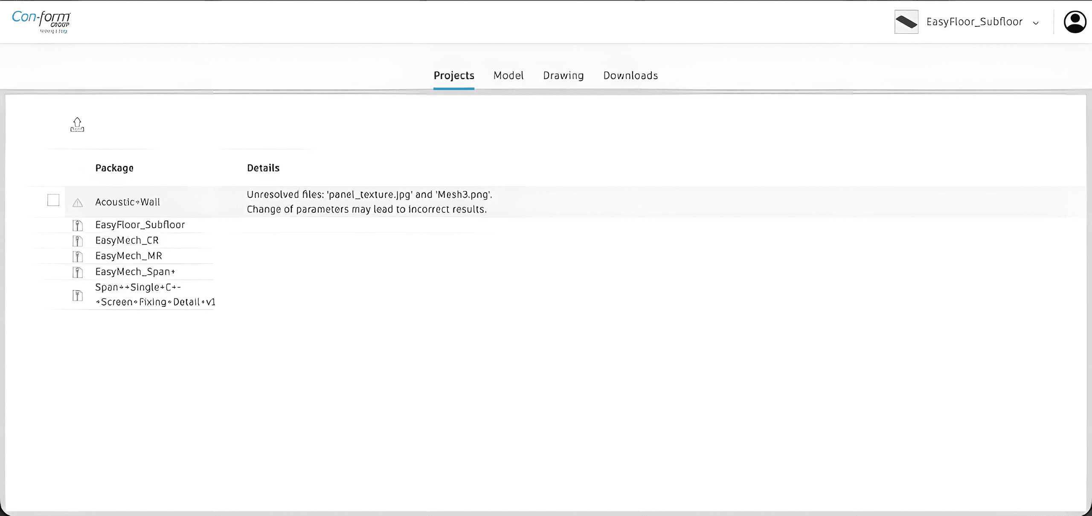
Task: Click the zip icon beside EasyMech_CR
Action: 78,241
